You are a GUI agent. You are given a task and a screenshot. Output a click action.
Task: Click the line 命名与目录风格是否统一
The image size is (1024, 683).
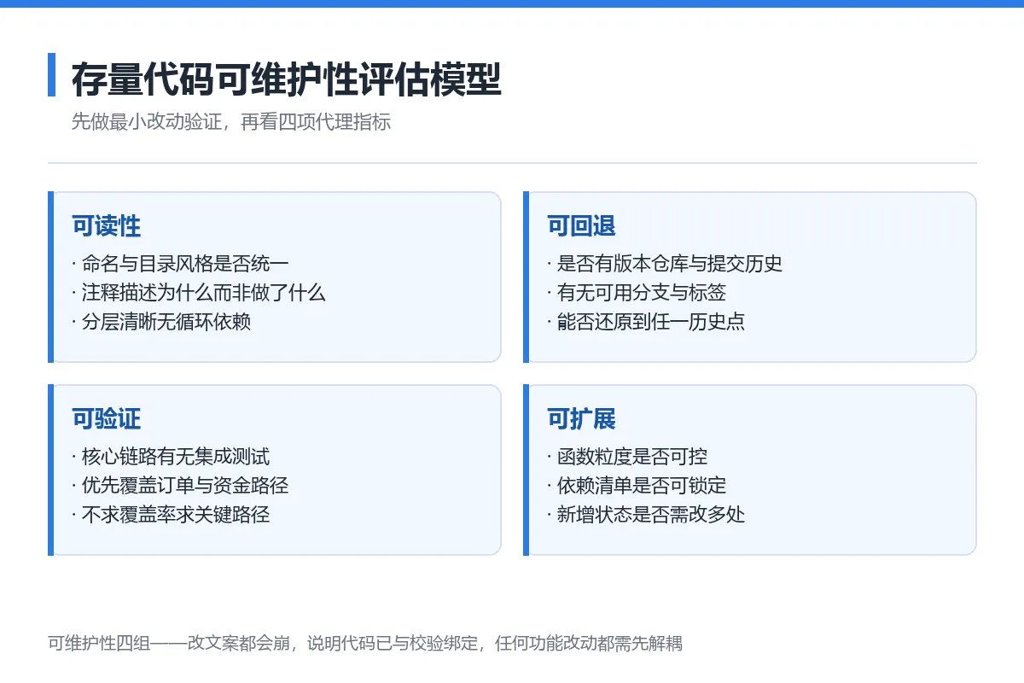pos(180,264)
